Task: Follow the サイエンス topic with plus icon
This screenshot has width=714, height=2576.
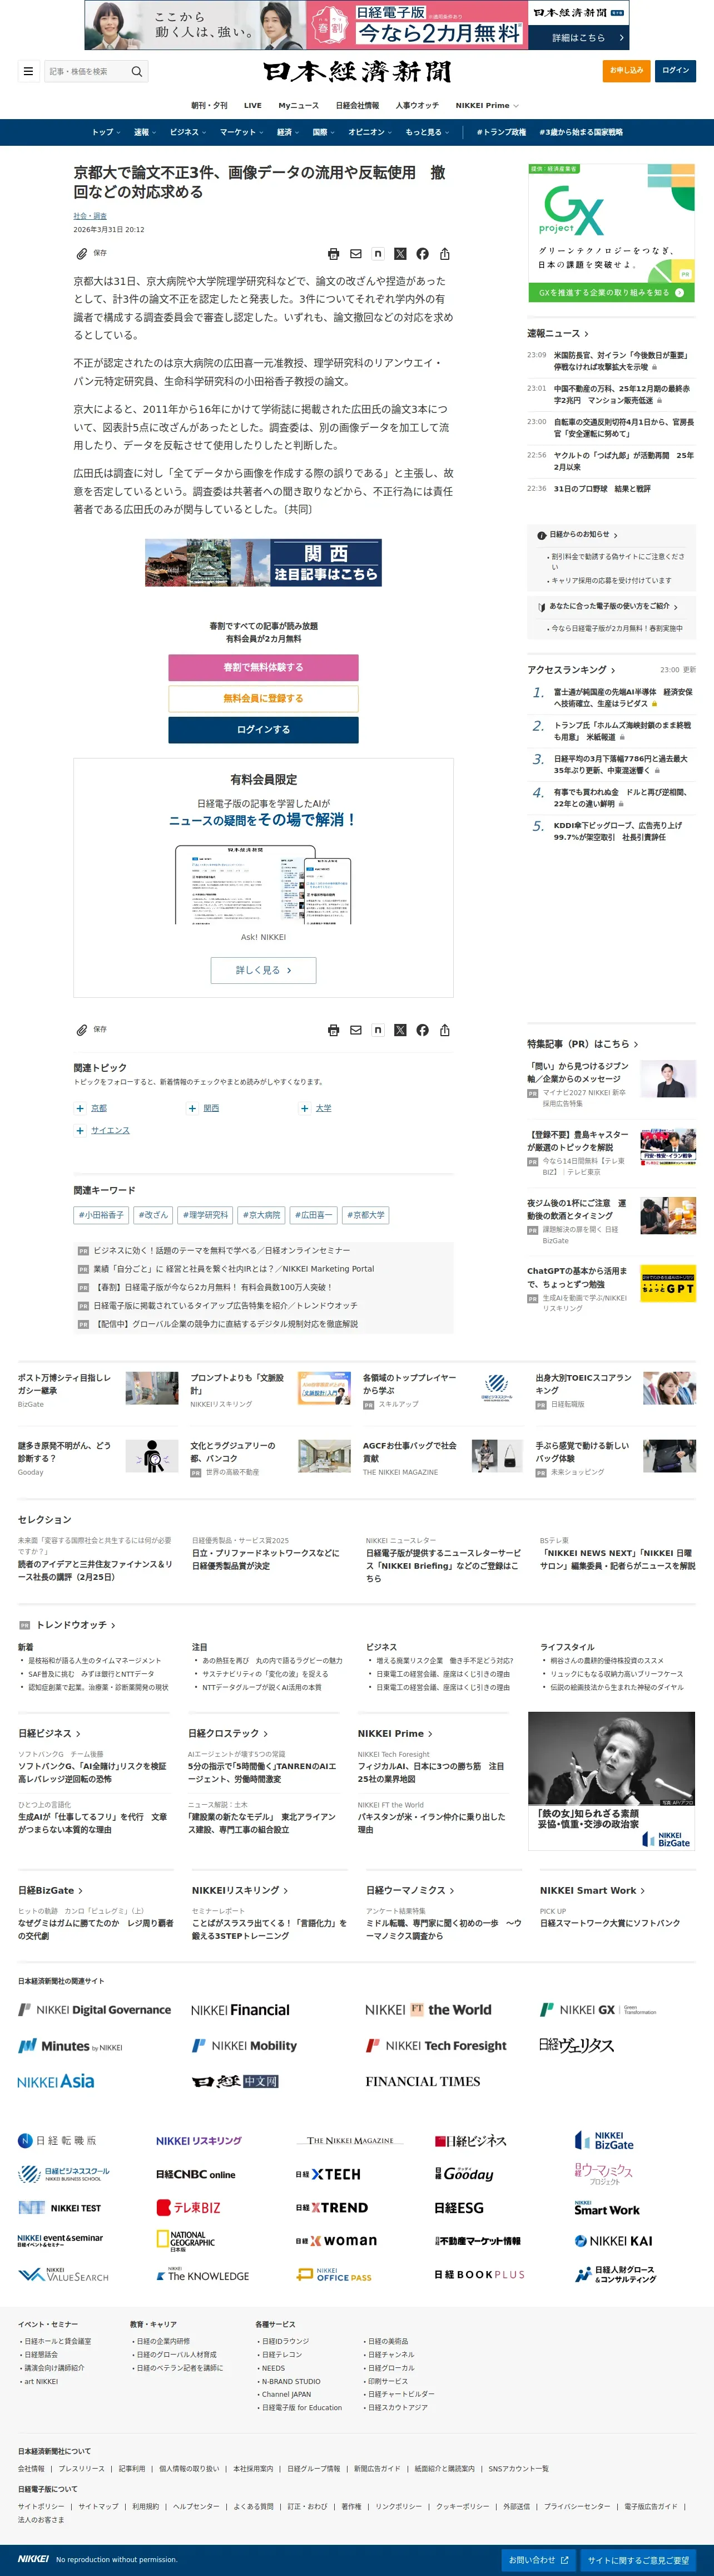Action: click(x=80, y=1130)
